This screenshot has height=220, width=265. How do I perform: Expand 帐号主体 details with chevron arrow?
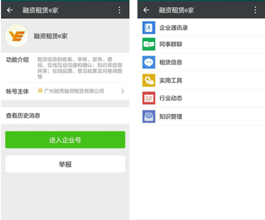coord(123,91)
